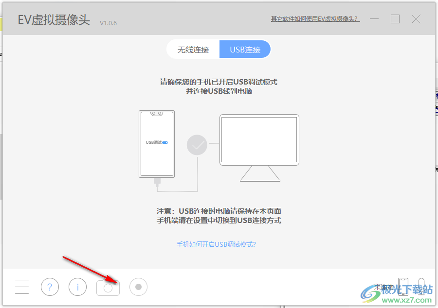Click the monitor illustration
The width and height of the screenshot is (438, 308).
click(x=259, y=141)
